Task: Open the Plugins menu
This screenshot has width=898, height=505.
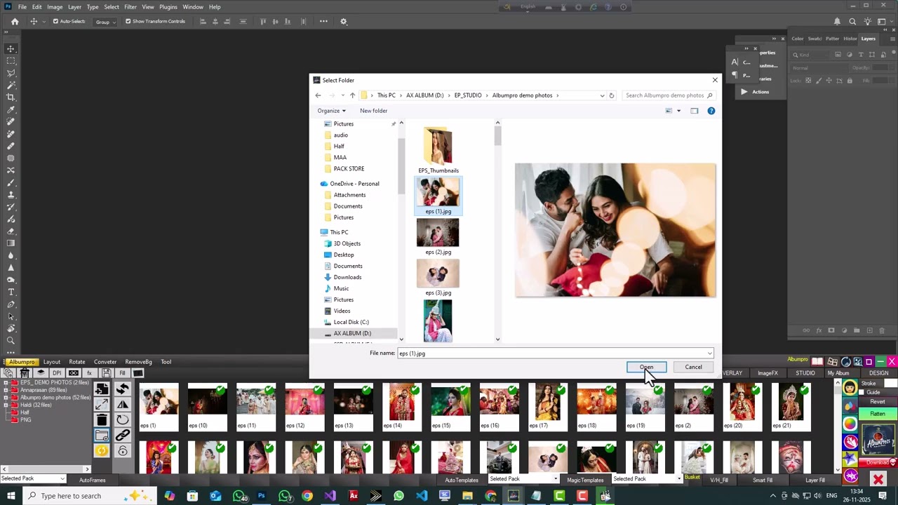Action: [x=168, y=7]
